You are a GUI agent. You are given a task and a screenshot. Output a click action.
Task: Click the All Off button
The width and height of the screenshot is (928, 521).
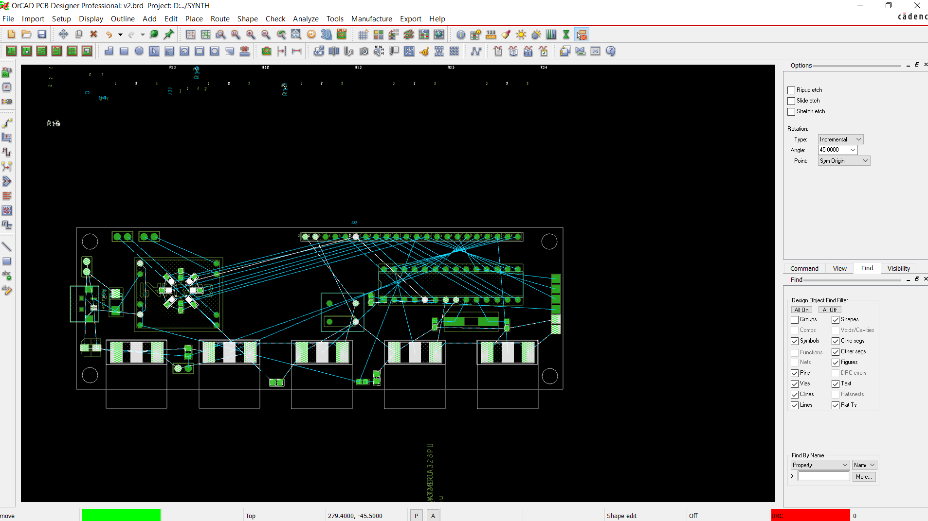[830, 310]
